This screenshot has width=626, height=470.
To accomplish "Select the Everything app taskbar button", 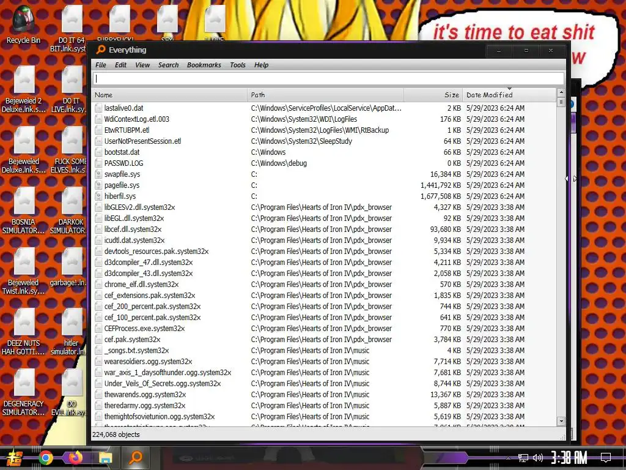I will pyautogui.click(x=136, y=457).
